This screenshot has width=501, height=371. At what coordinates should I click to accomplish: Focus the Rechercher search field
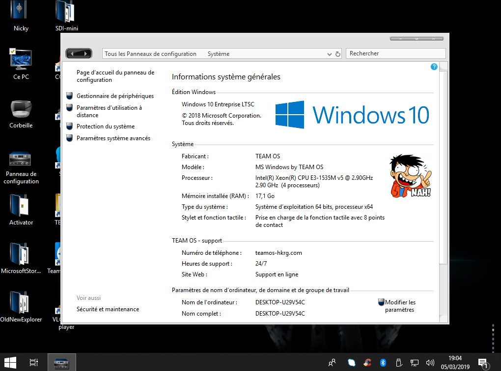pos(395,53)
